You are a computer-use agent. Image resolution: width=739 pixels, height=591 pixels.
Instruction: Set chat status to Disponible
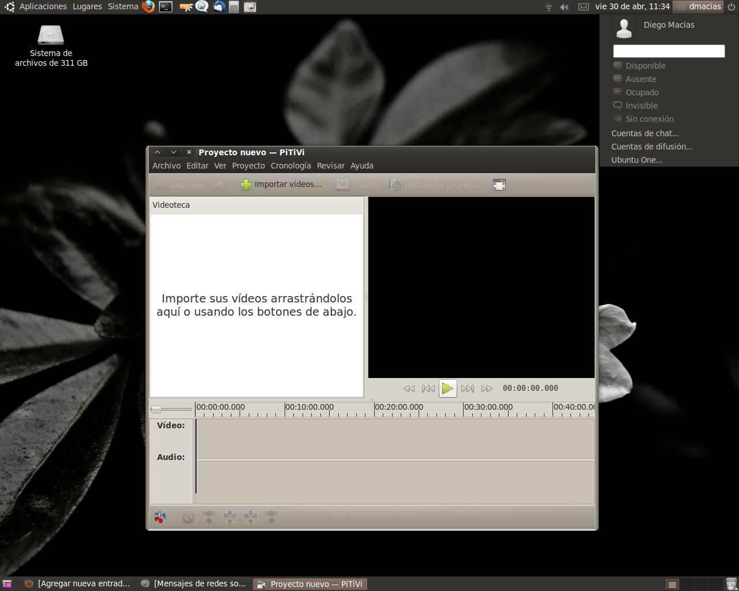pyautogui.click(x=645, y=66)
